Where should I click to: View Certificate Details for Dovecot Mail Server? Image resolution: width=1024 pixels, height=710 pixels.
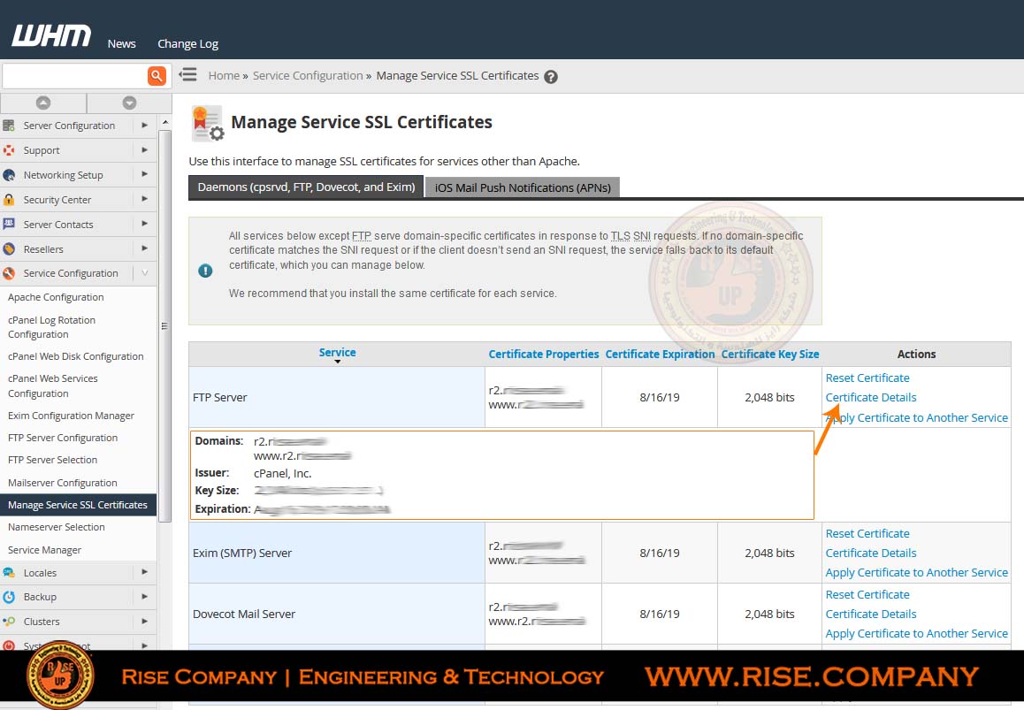pos(870,615)
